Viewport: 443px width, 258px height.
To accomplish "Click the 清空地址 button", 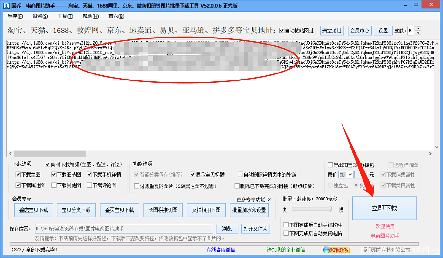I will [x=332, y=31].
